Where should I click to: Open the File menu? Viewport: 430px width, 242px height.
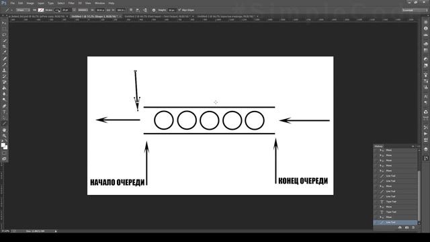point(12,3)
